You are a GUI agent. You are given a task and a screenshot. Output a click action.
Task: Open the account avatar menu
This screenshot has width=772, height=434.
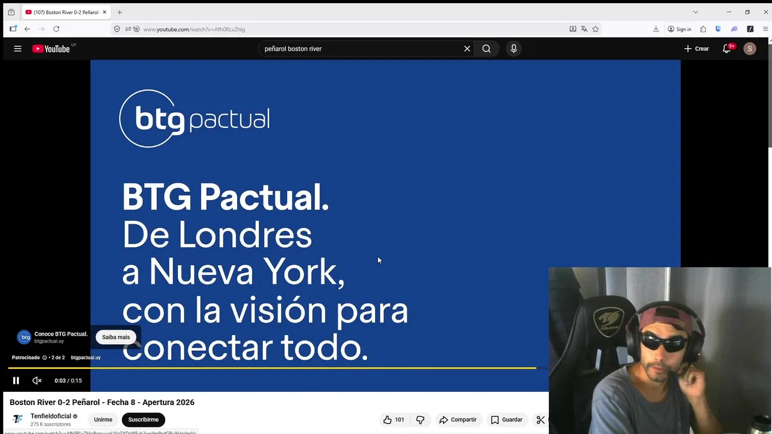pyautogui.click(x=750, y=49)
